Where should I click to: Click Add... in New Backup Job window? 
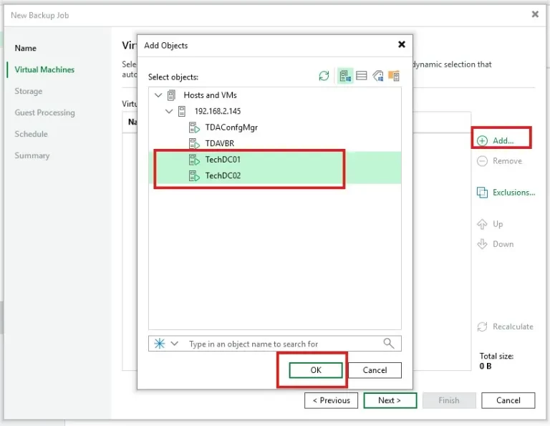click(x=496, y=140)
